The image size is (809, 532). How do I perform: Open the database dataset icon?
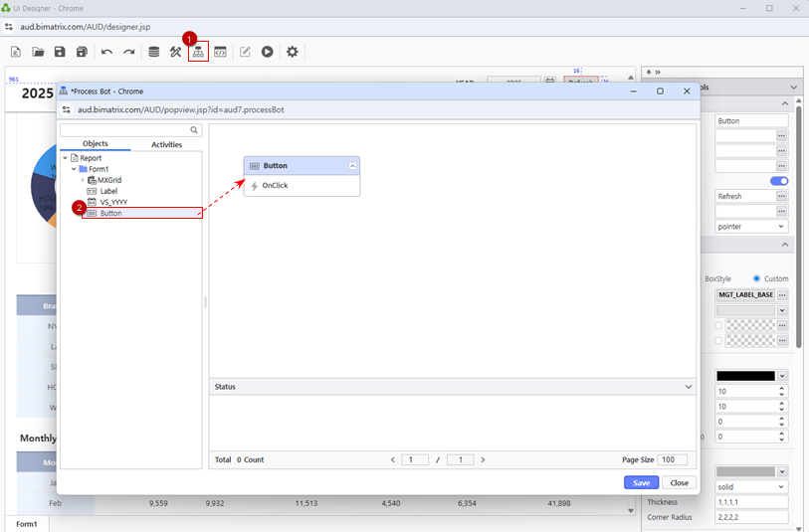coord(153,52)
